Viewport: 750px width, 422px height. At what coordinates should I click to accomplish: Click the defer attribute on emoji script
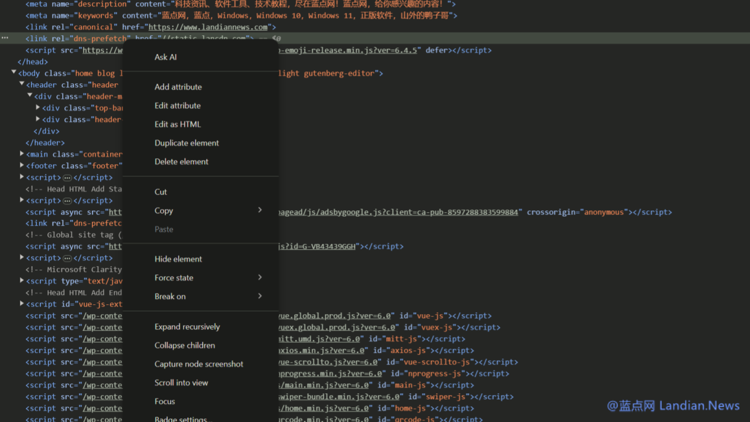pyautogui.click(x=437, y=50)
